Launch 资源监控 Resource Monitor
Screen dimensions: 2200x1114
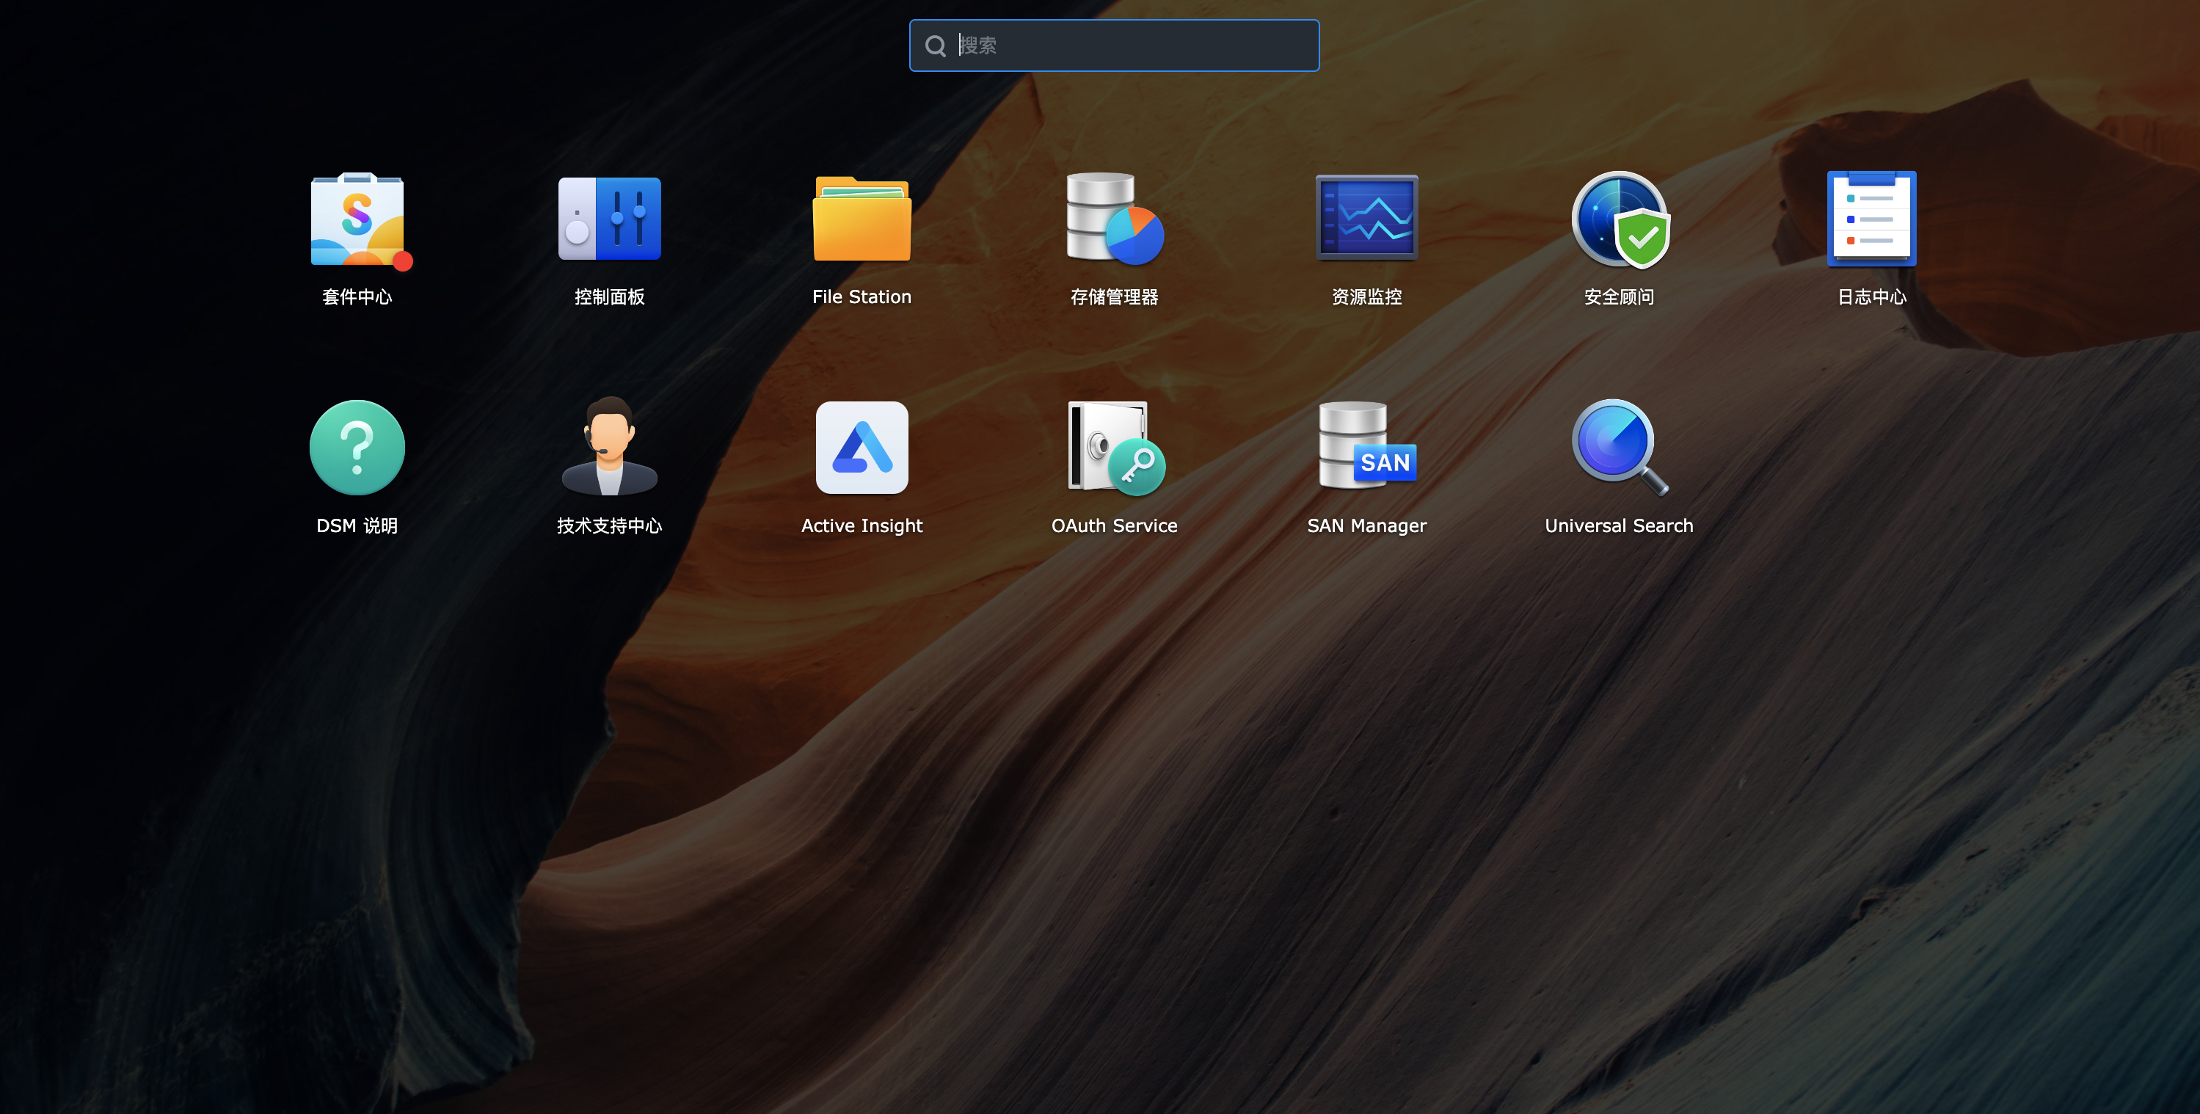pyautogui.click(x=1366, y=218)
